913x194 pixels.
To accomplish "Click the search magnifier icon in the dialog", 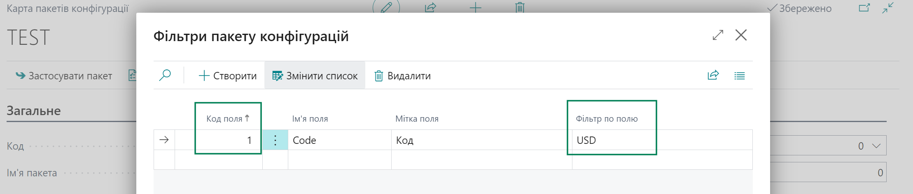I will point(165,76).
